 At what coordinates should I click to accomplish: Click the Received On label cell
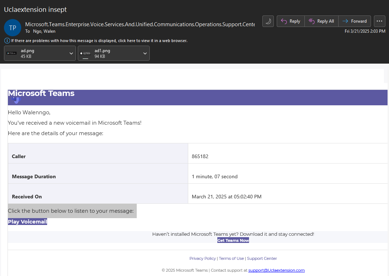(x=98, y=193)
